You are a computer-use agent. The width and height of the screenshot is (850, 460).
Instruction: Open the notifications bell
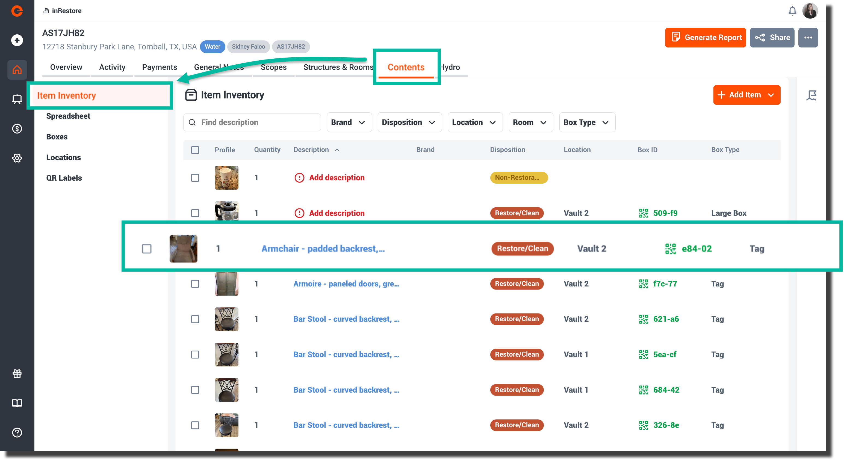coord(792,11)
